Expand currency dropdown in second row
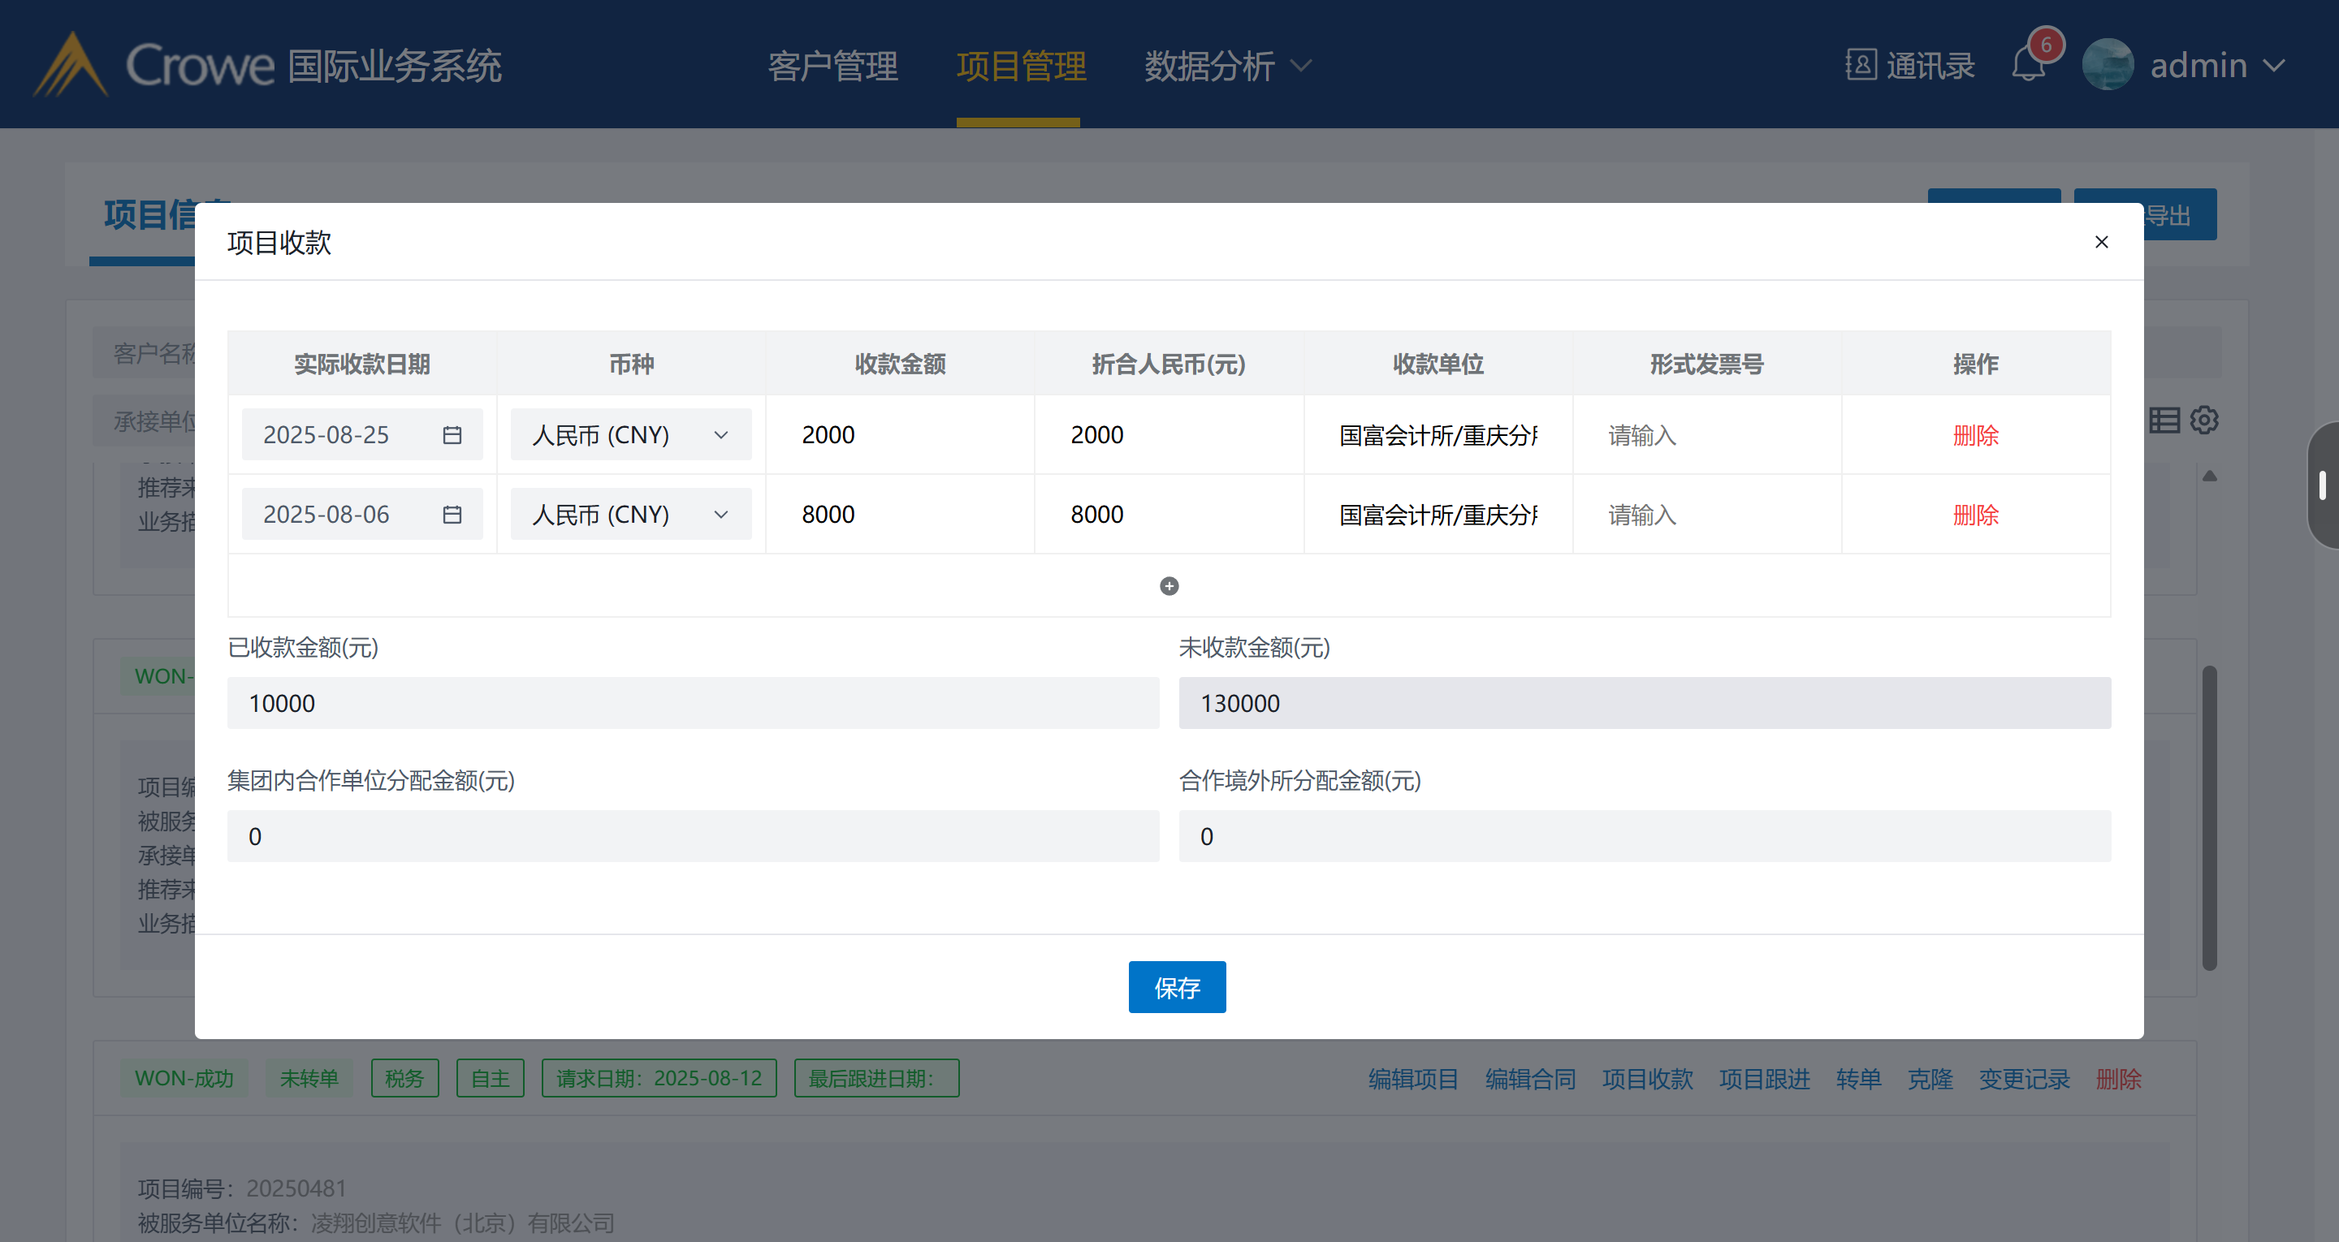This screenshot has height=1242, width=2339. pyautogui.click(x=721, y=515)
